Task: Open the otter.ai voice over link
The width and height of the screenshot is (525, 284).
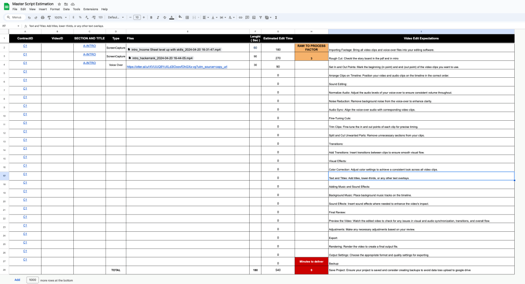Action: tap(177, 67)
